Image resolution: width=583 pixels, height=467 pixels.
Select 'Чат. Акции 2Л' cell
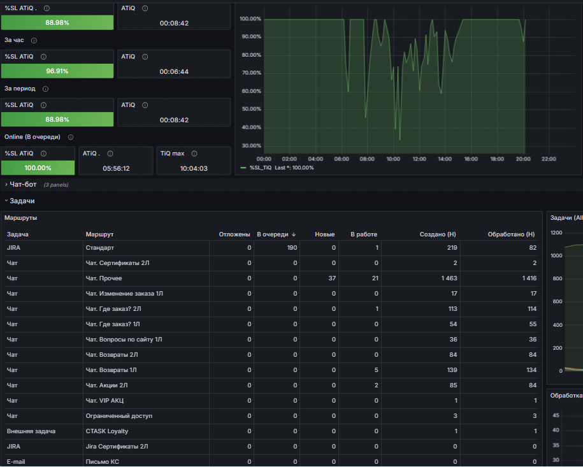(x=146, y=385)
